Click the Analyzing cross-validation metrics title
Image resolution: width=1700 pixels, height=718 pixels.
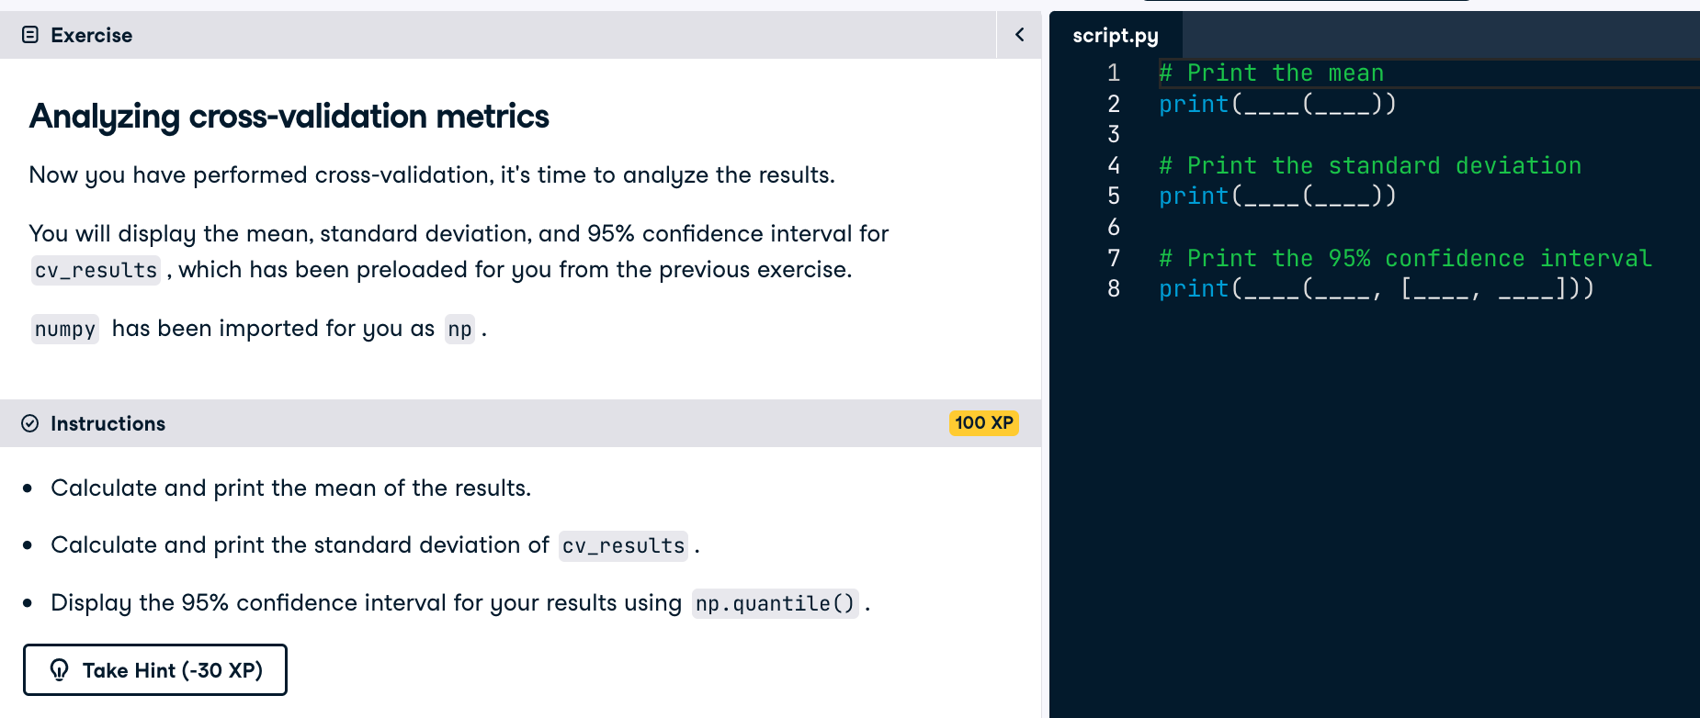click(x=289, y=117)
